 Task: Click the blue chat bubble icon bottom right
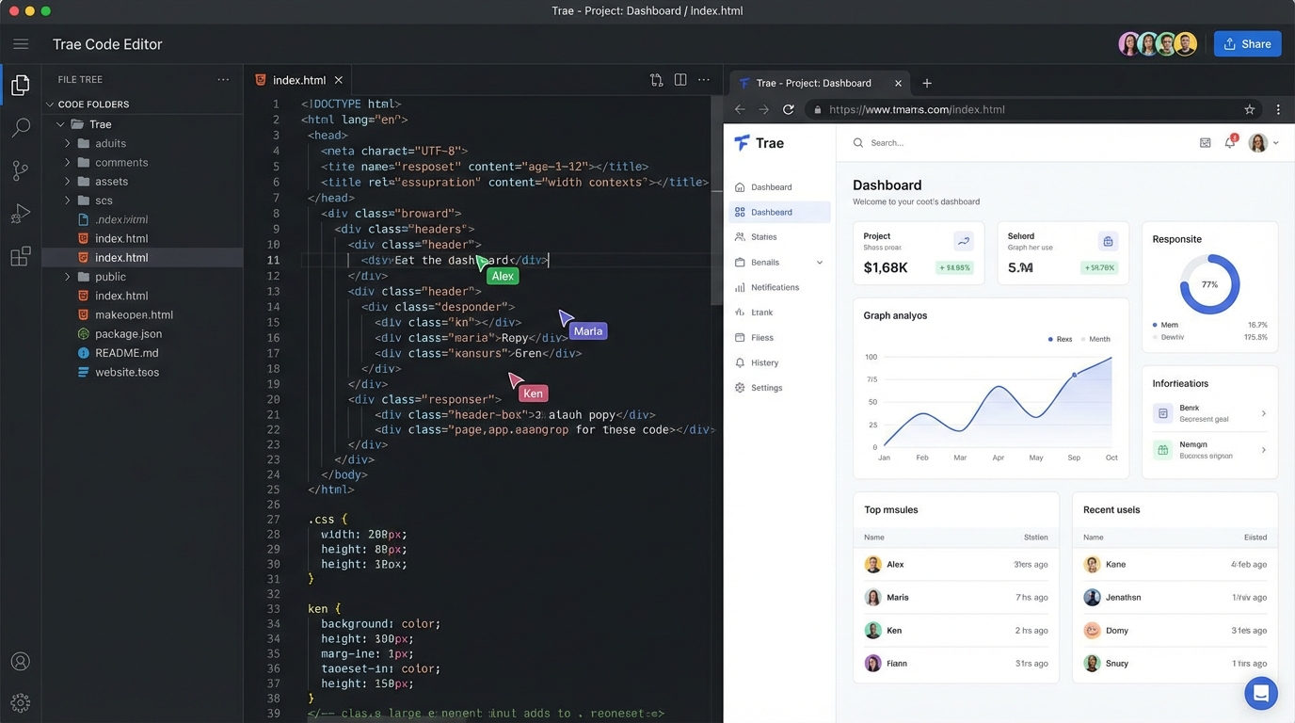click(x=1260, y=693)
